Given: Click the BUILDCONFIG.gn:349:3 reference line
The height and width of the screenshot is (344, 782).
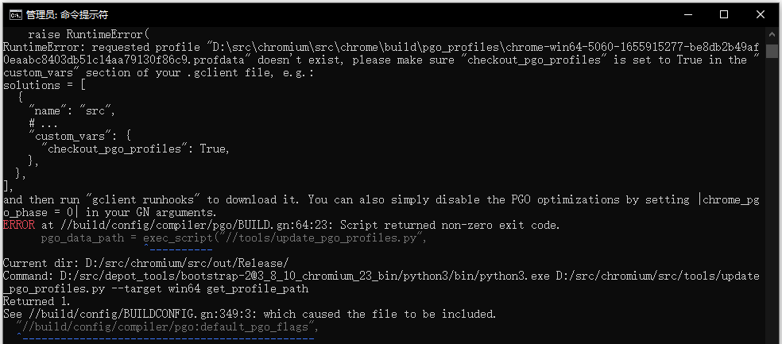Looking at the screenshot, I should pyautogui.click(x=250, y=314).
